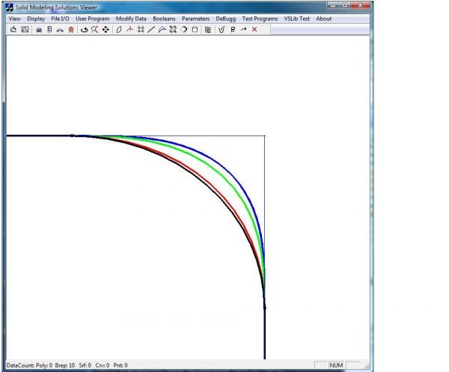Image resolution: width=449 pixels, height=372 pixels.
Task: Open the Test Programs menu
Action: tap(260, 19)
